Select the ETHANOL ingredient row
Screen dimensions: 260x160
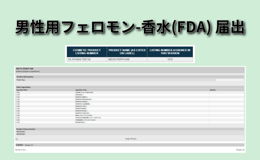click(79, 95)
